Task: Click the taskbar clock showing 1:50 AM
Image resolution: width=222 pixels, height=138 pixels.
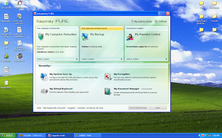Action: 216,136
